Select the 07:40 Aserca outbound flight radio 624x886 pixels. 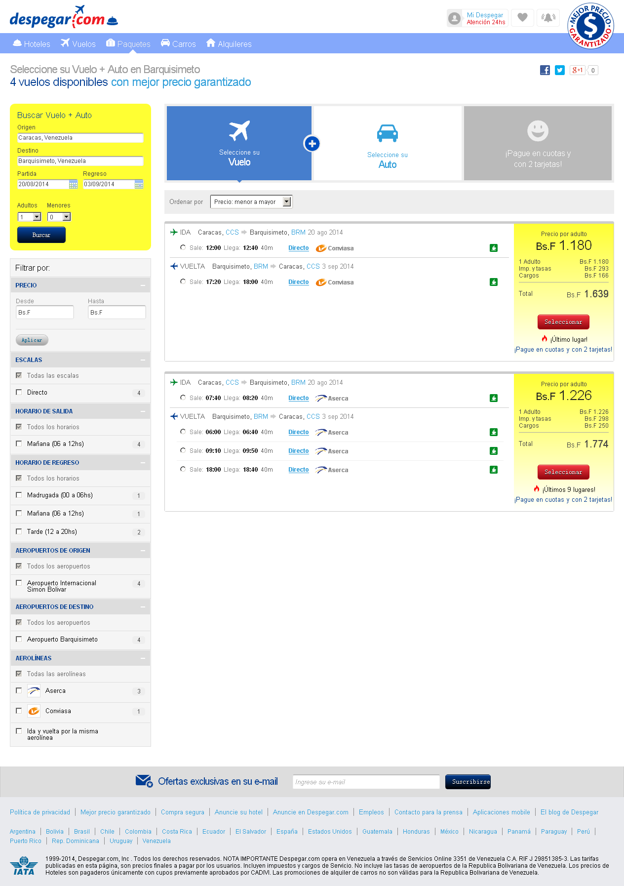tap(183, 398)
